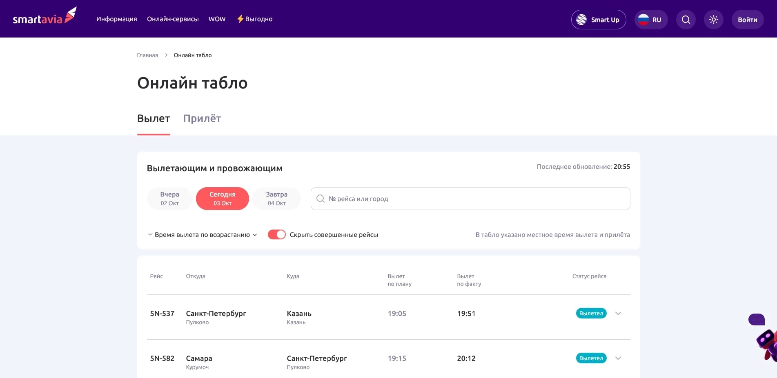Go to Главная breadcrumb link
The width and height of the screenshot is (777, 378).
(x=147, y=55)
